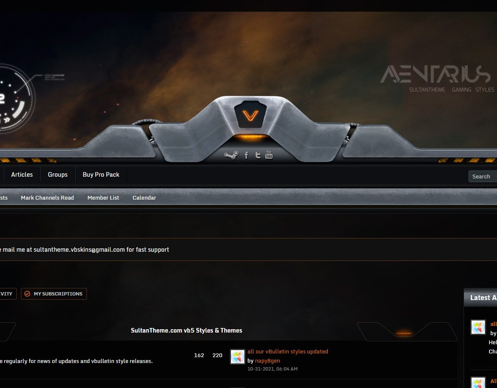Click the posts count 220

(218, 355)
